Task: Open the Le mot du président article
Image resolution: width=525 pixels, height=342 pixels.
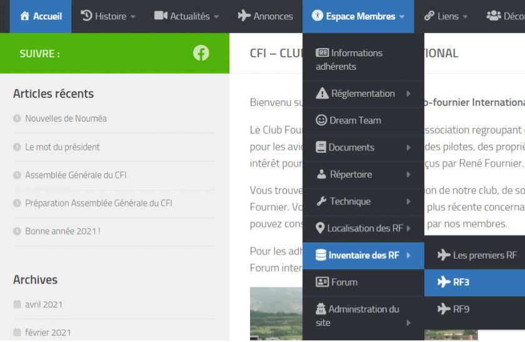Action: pyautogui.click(x=62, y=147)
